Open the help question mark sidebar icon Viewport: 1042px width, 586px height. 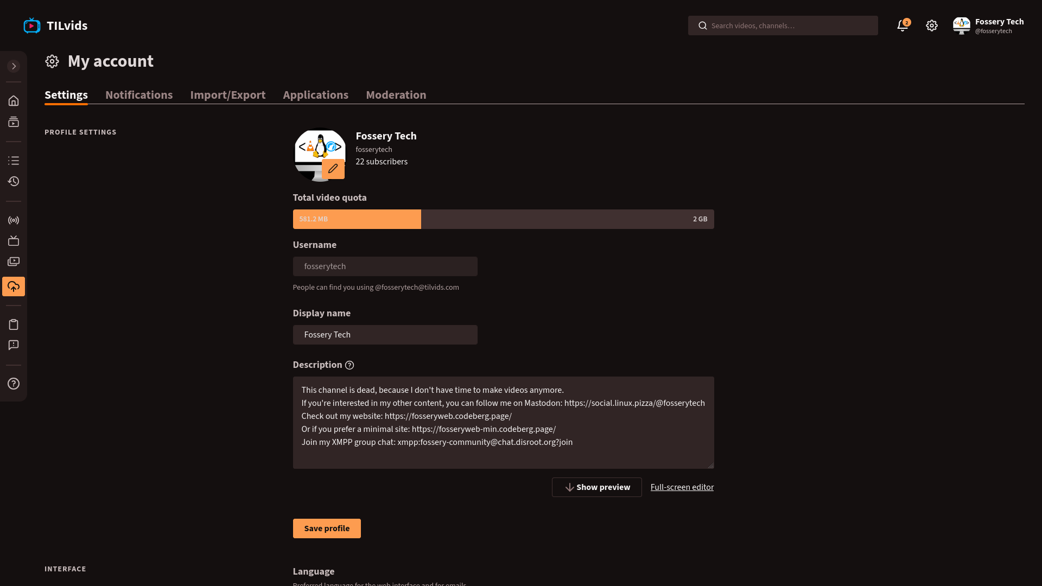(14, 384)
